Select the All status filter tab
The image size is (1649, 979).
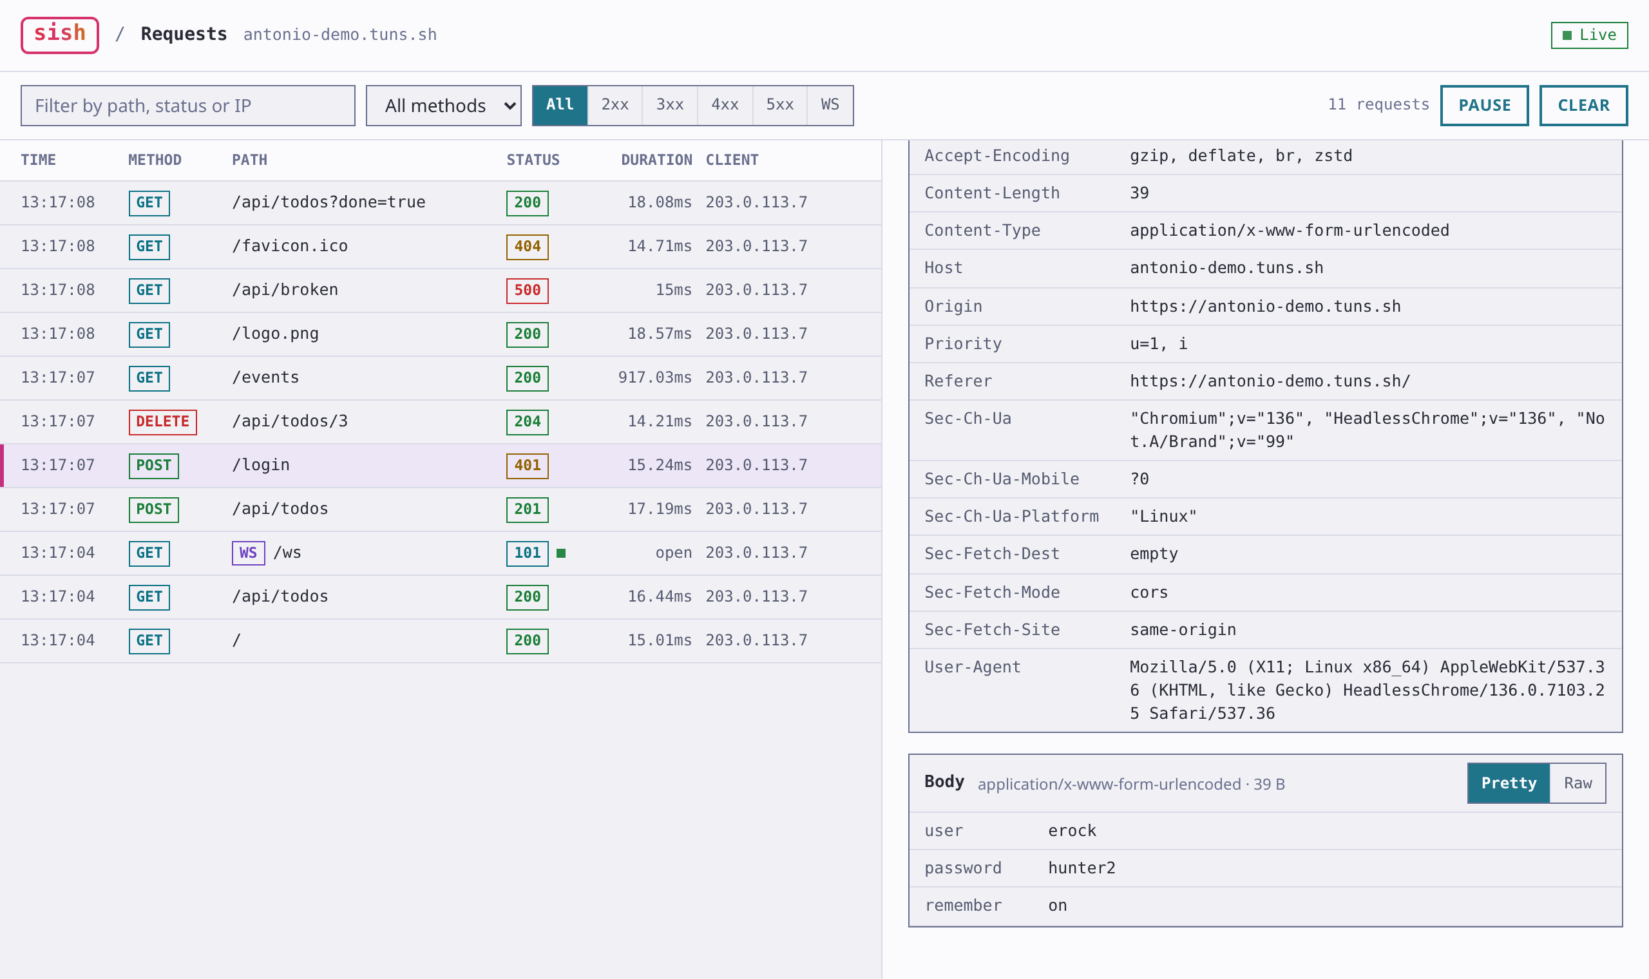pos(559,105)
